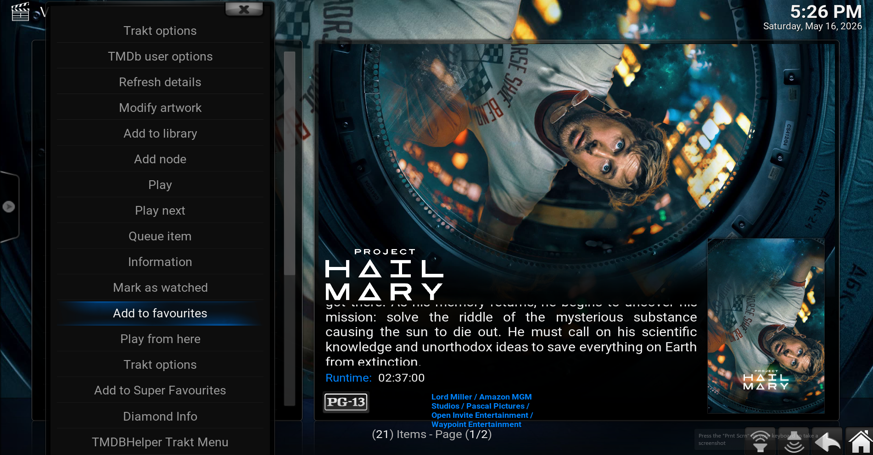Choose Mark as watched

[x=160, y=288]
